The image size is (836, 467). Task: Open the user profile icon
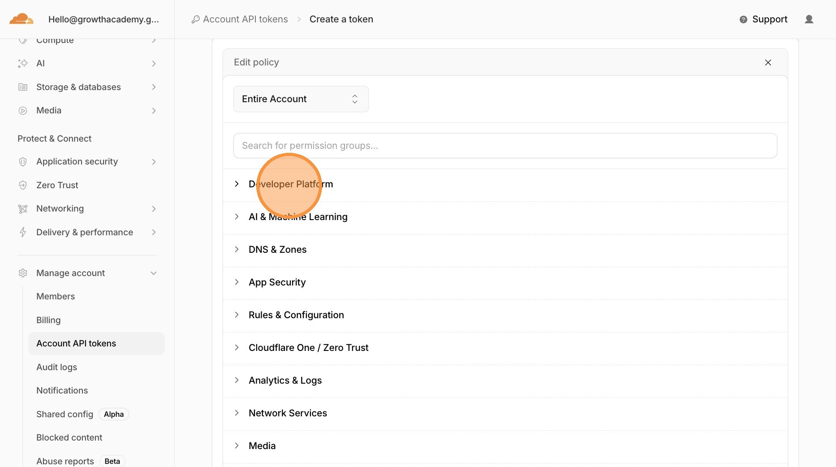[809, 19]
